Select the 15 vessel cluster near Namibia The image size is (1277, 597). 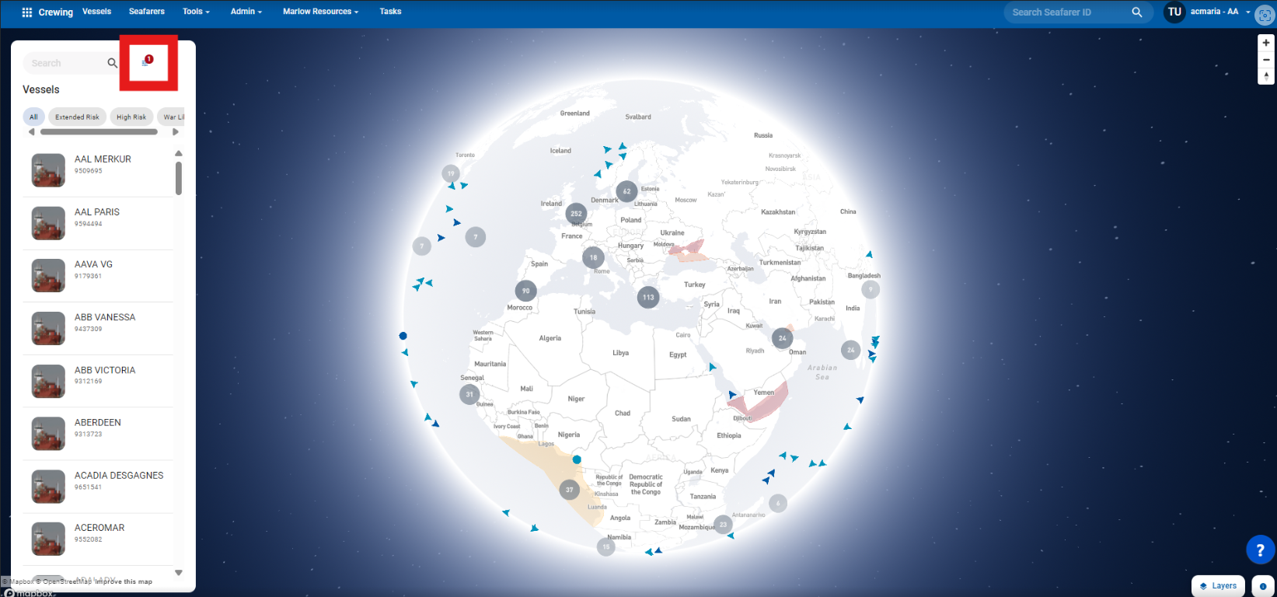pyautogui.click(x=606, y=546)
